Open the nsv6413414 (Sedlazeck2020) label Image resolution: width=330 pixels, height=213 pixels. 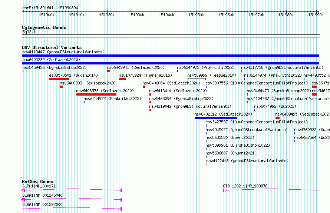click(x=178, y=91)
